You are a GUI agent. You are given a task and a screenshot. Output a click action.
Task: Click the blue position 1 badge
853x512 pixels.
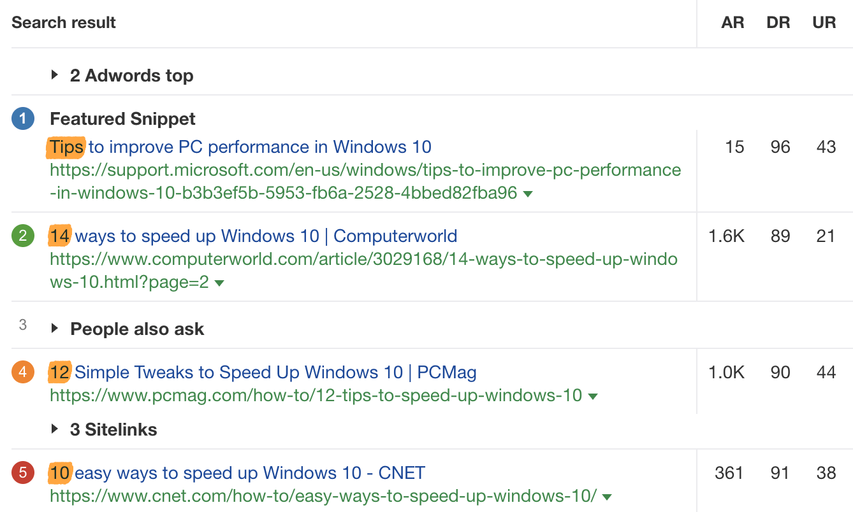[23, 118]
